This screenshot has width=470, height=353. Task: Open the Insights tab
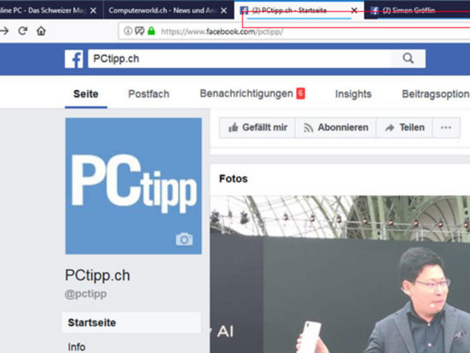pyautogui.click(x=353, y=94)
